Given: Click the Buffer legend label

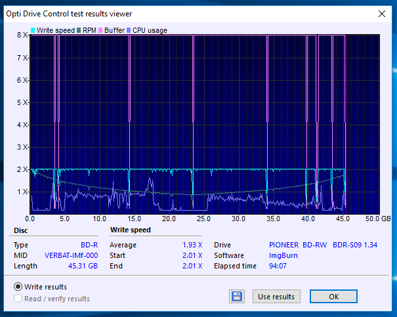Looking at the screenshot, I should [x=114, y=30].
